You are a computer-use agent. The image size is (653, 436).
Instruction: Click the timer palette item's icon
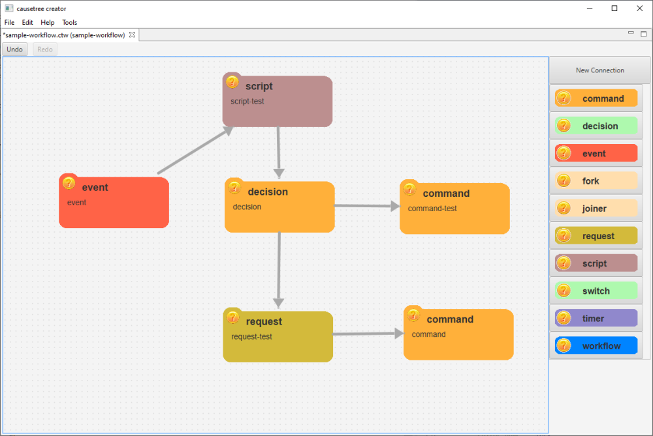click(x=564, y=318)
